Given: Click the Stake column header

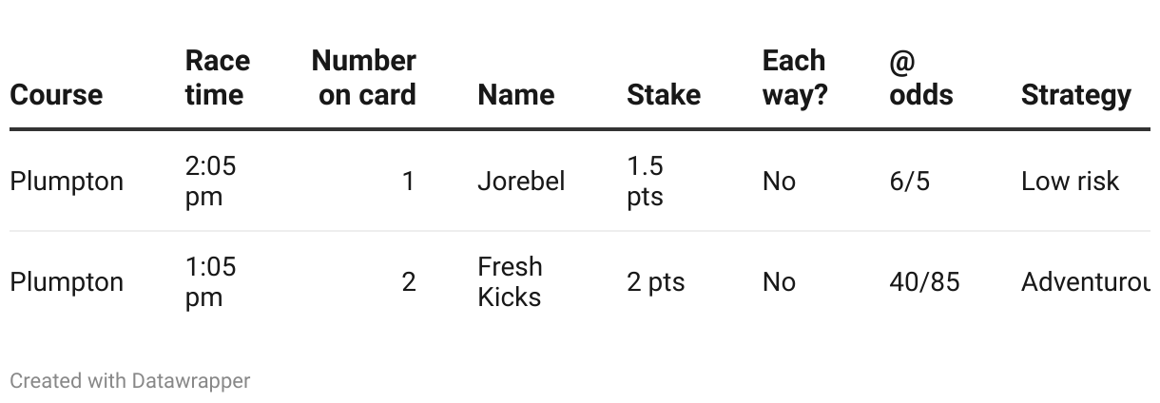Looking at the screenshot, I should click(x=664, y=95).
